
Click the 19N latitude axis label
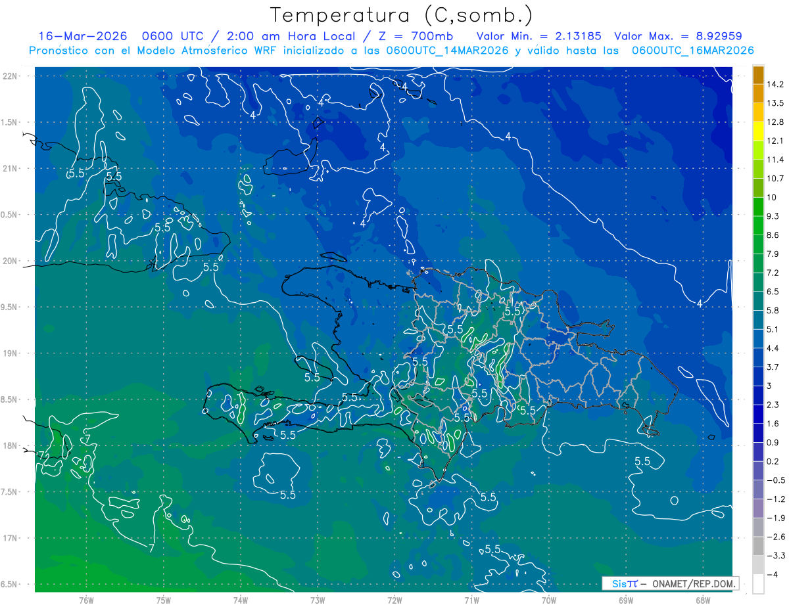click(11, 353)
